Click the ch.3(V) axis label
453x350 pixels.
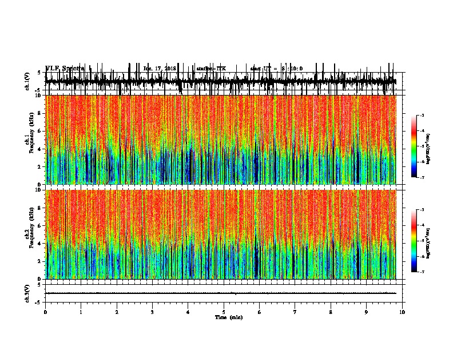click(x=27, y=293)
